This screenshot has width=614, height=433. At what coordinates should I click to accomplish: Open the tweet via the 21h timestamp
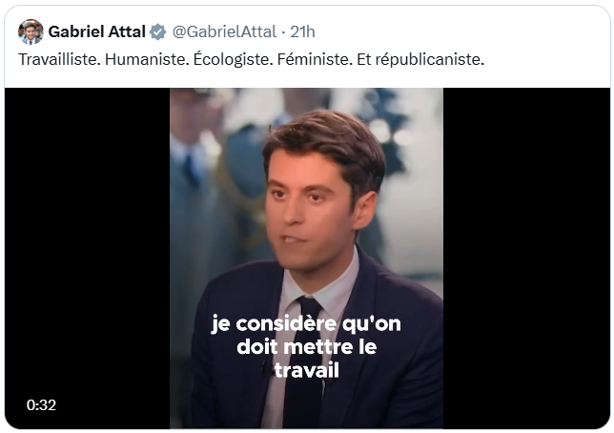302,31
